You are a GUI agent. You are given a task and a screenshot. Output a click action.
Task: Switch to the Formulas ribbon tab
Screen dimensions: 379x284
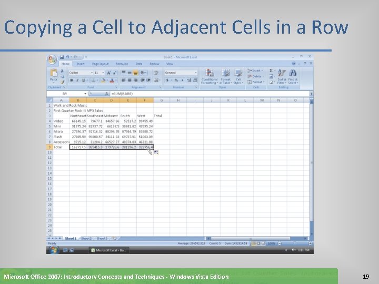click(x=122, y=64)
